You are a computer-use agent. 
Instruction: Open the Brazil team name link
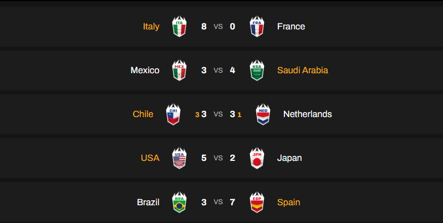click(148, 202)
